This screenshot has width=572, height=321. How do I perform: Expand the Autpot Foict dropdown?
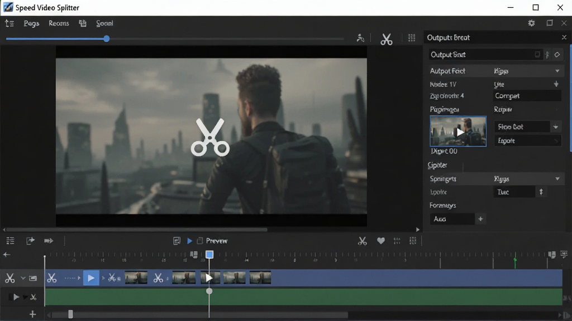click(x=557, y=71)
